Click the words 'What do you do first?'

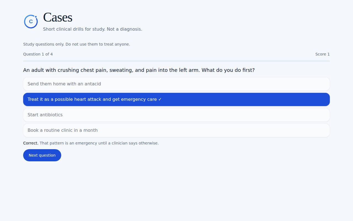point(228,70)
